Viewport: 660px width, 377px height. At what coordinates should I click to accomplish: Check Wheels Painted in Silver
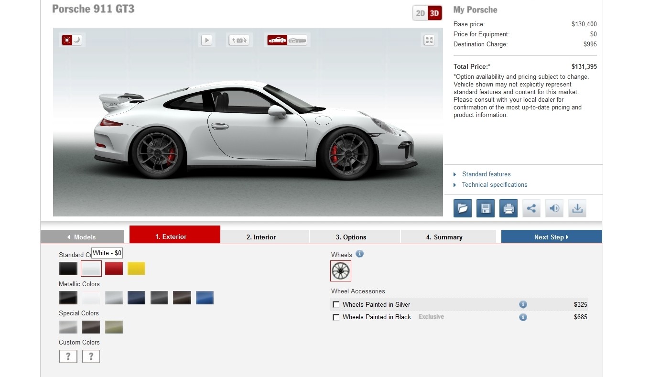pos(336,305)
